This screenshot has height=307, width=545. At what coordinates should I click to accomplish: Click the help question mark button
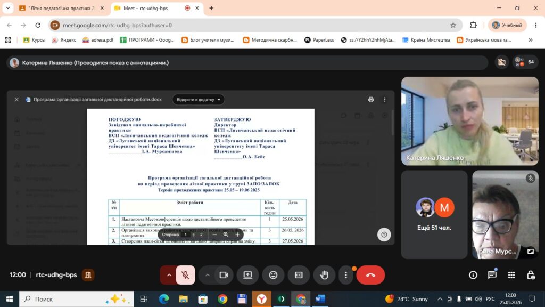pyautogui.click(x=384, y=235)
